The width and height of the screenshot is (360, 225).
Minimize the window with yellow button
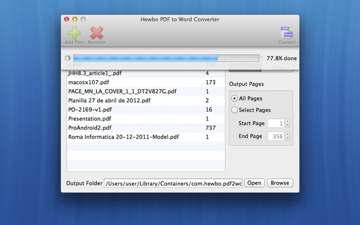click(75, 19)
